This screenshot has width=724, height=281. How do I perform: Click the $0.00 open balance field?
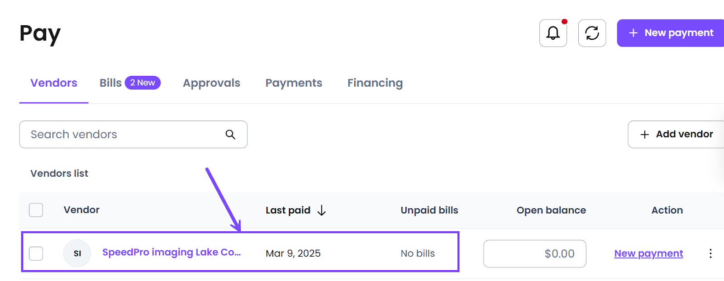point(535,254)
